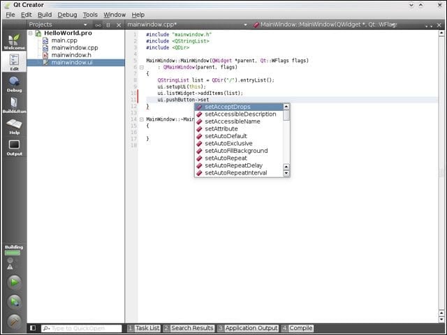Open the Window menu
The height and width of the screenshot is (335, 447).
click(115, 15)
